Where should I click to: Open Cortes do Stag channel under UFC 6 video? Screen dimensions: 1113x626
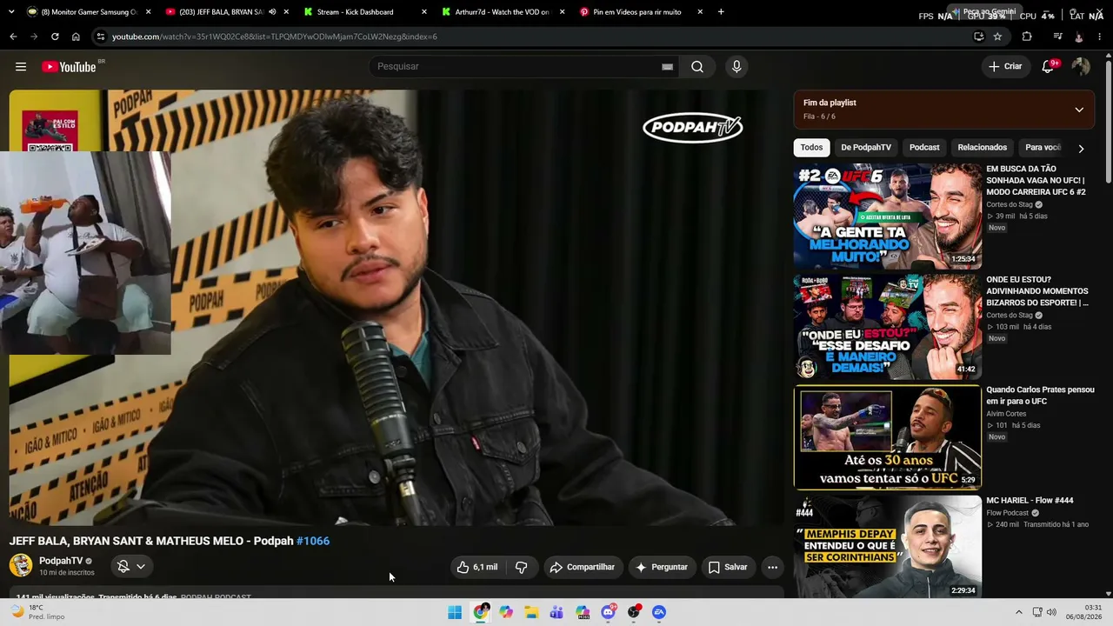point(1010,204)
